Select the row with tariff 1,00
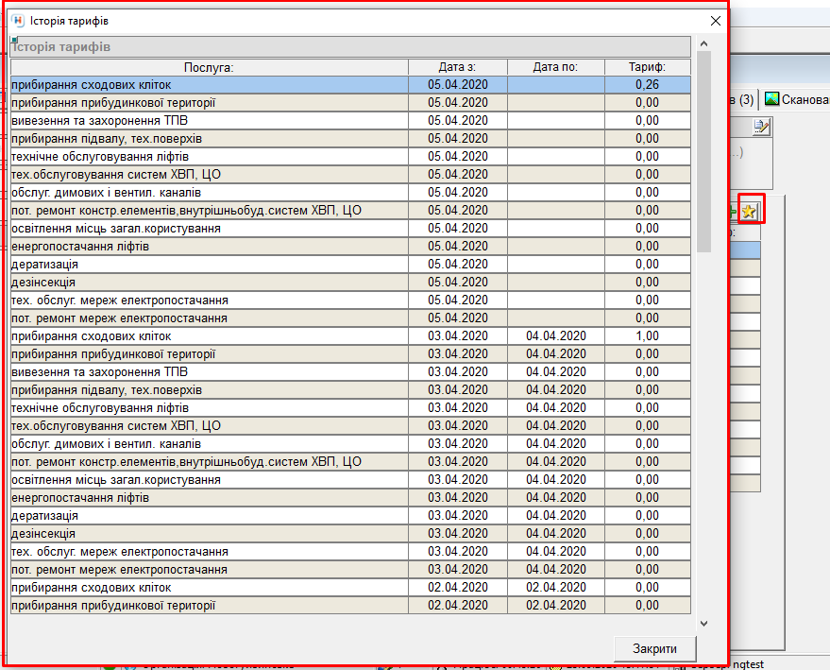This screenshot has height=670, width=830. point(209,336)
